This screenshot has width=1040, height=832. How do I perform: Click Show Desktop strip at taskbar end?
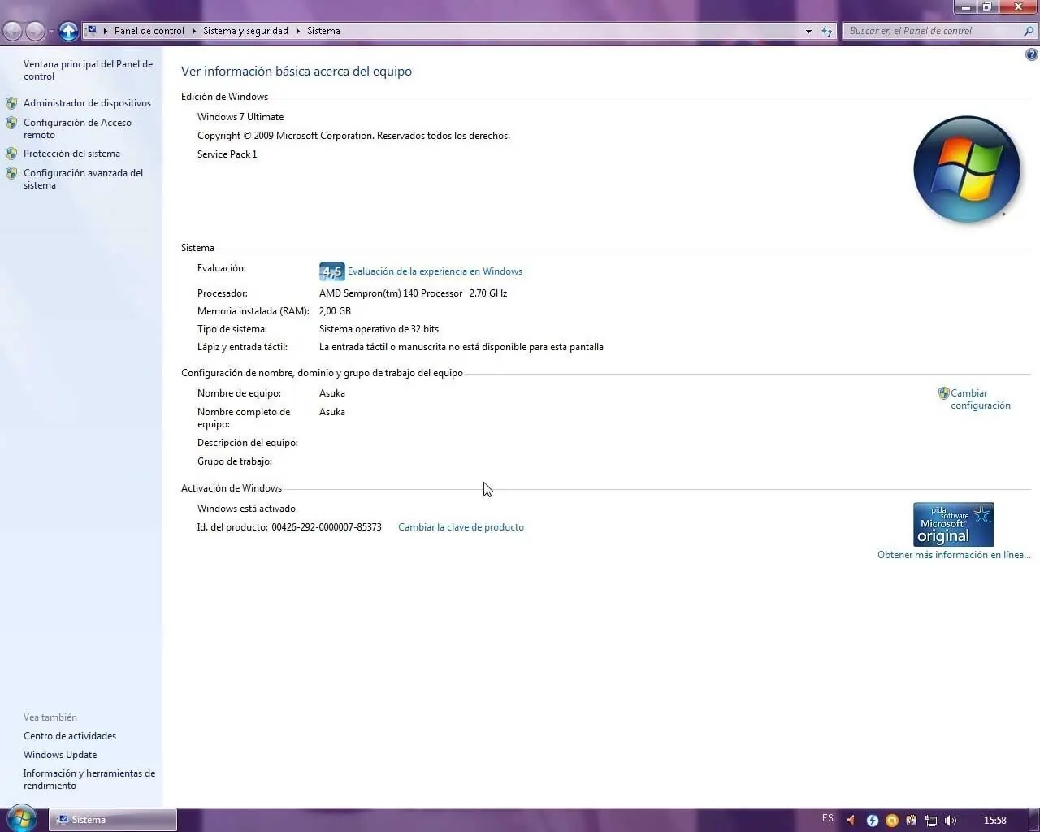pyautogui.click(x=1034, y=820)
